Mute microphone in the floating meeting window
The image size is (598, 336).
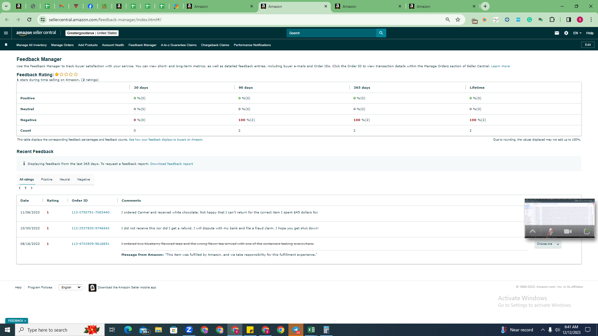(550, 231)
